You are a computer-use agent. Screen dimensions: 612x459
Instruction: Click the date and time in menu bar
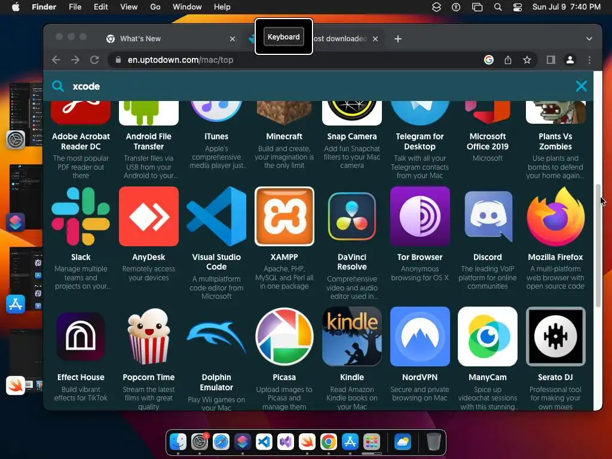[567, 7]
